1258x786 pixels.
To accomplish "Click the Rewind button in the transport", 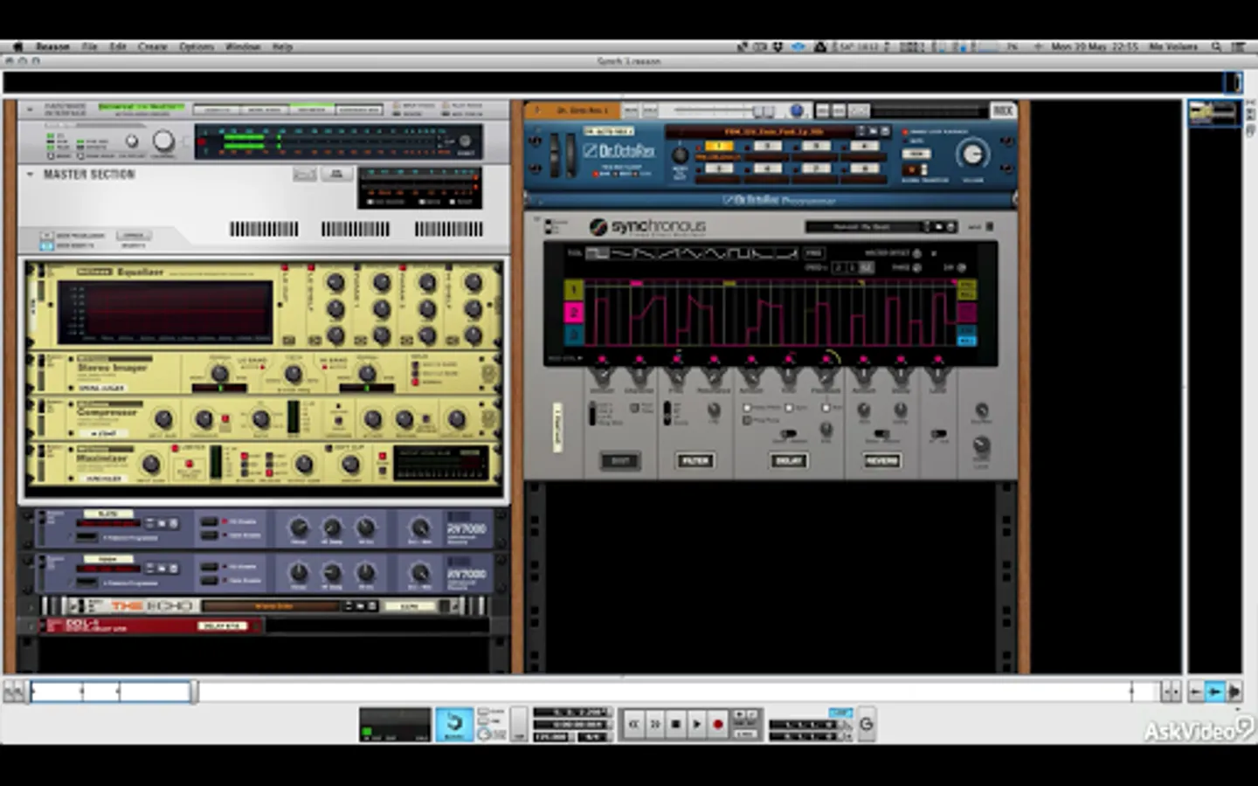I will (633, 724).
